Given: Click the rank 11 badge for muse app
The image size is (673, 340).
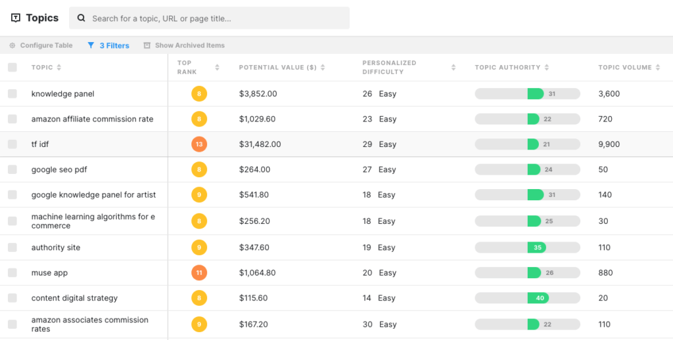Looking at the screenshot, I should click(199, 273).
